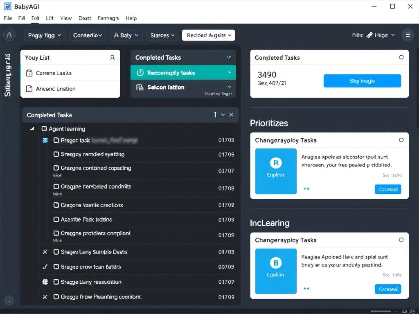The image size is (419, 314).
Task: Open the File menu
Action: [x=8, y=18]
